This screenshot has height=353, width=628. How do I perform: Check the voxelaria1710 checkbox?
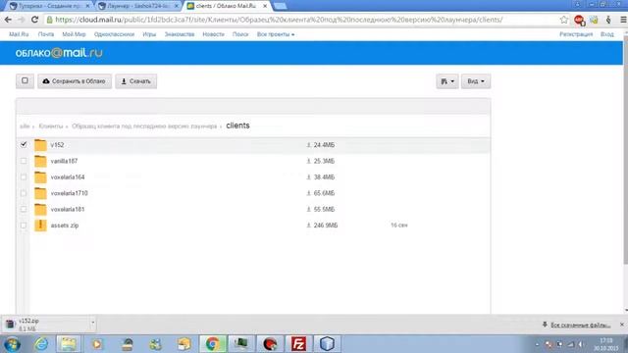pyautogui.click(x=24, y=193)
